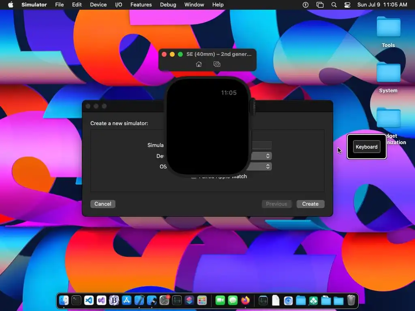Open the circled B app in Dock
This screenshot has width=415, height=311.
tap(114, 300)
